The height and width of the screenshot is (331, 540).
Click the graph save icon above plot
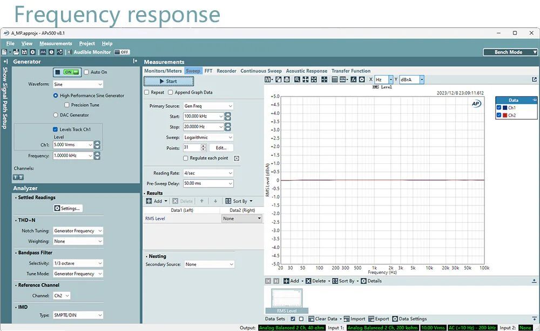(x=268, y=79)
